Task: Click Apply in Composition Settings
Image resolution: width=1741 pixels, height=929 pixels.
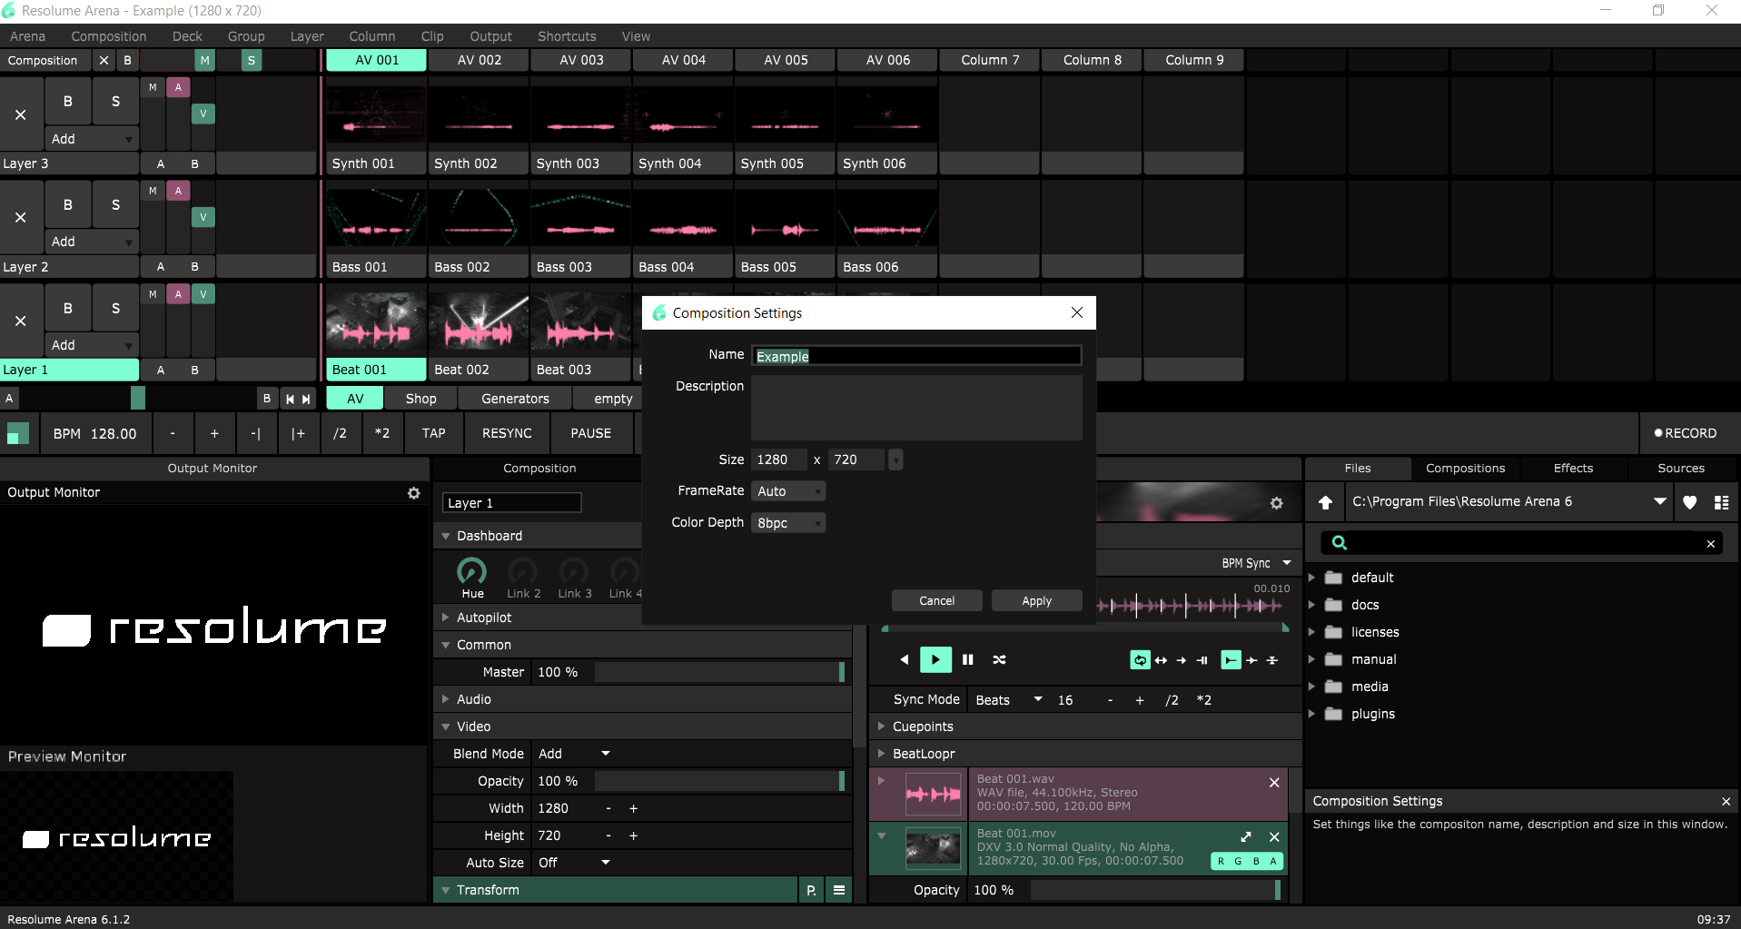Action: [x=1036, y=601]
